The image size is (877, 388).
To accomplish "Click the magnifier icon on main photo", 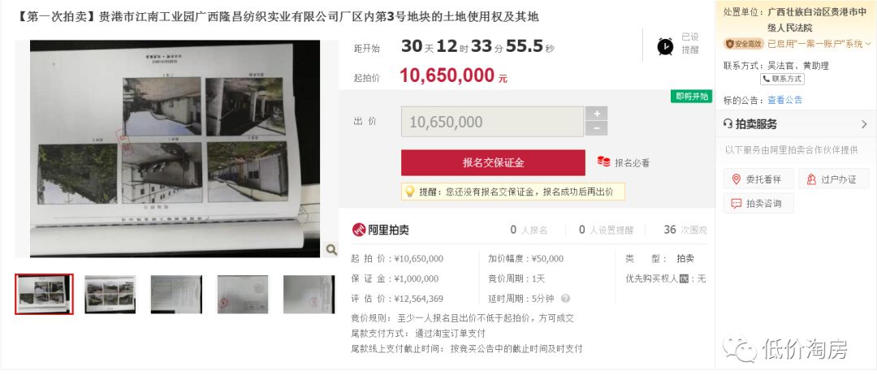I will pyautogui.click(x=331, y=249).
